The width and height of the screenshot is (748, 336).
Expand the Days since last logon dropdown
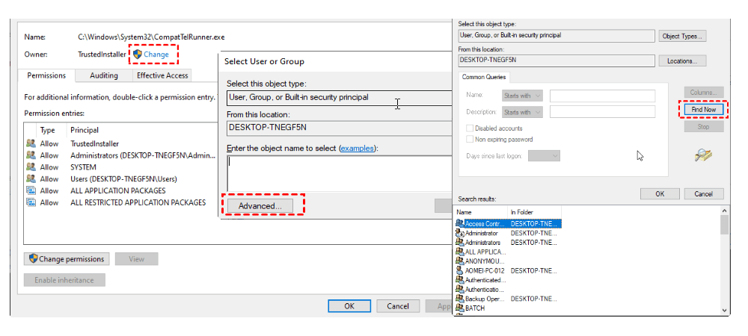pos(544,155)
